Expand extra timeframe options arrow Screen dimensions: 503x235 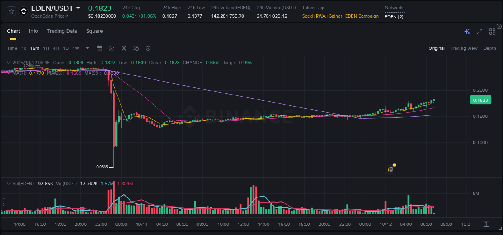87,48
